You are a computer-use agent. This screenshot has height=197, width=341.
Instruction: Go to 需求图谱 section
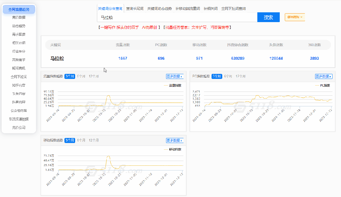pyautogui.click(x=19, y=34)
